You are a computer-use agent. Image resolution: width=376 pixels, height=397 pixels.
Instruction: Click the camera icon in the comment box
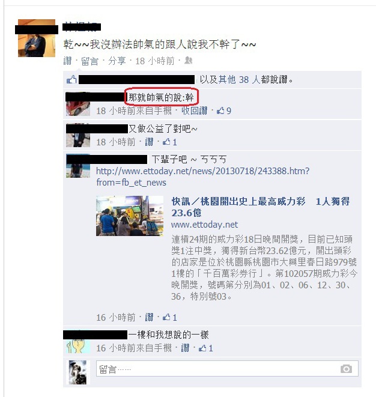(x=346, y=369)
